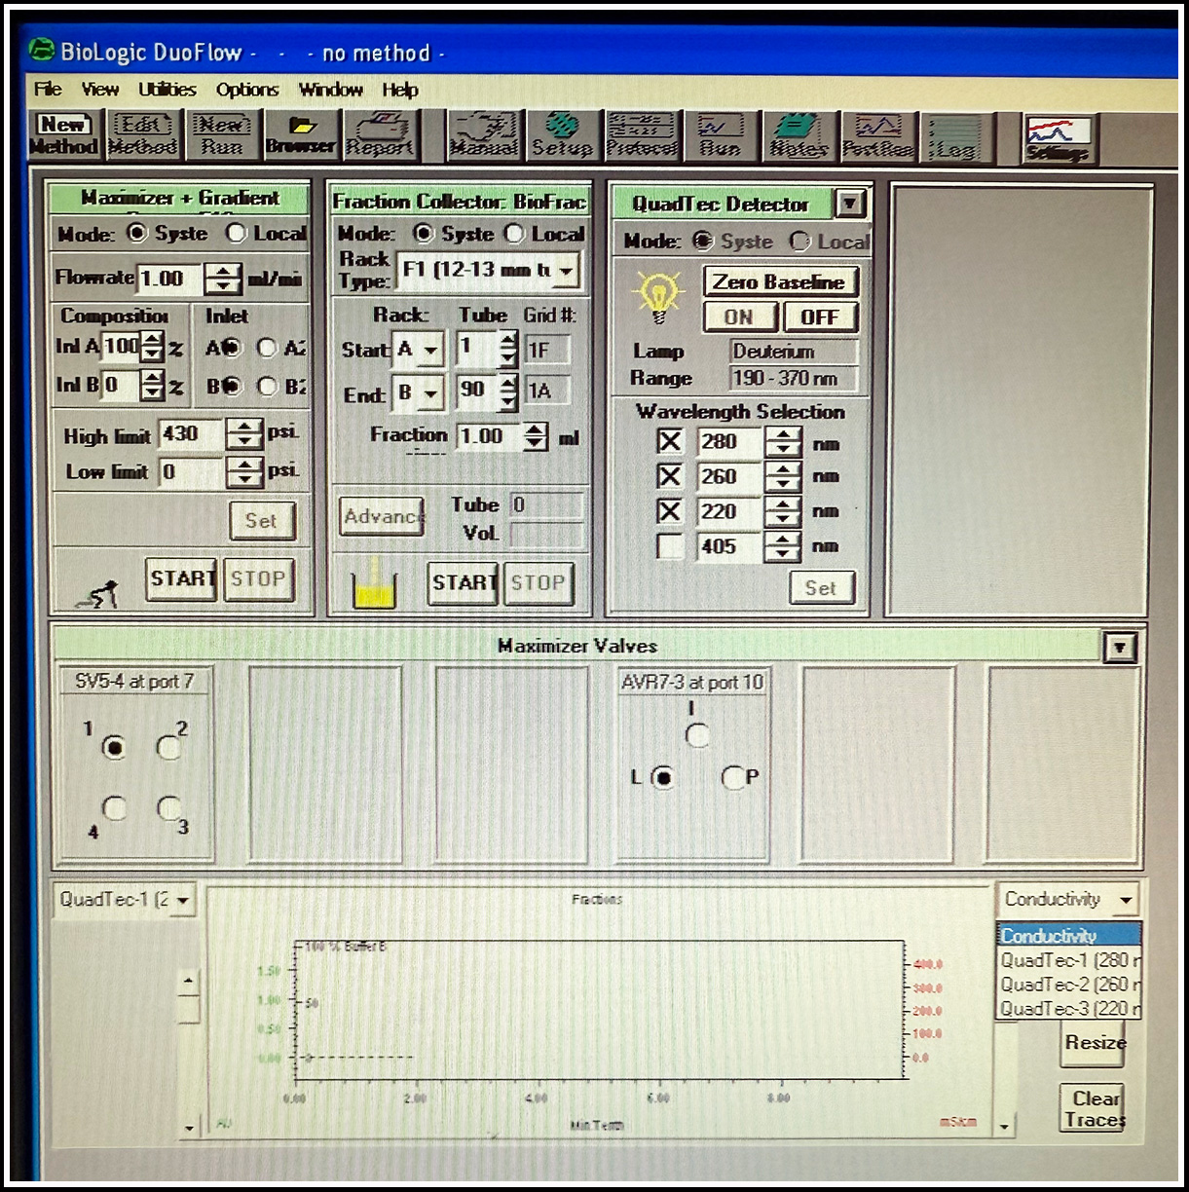Open the chromatogram Settings toolbar icon
Viewport: 1189px width, 1192px height.
click(x=1059, y=139)
